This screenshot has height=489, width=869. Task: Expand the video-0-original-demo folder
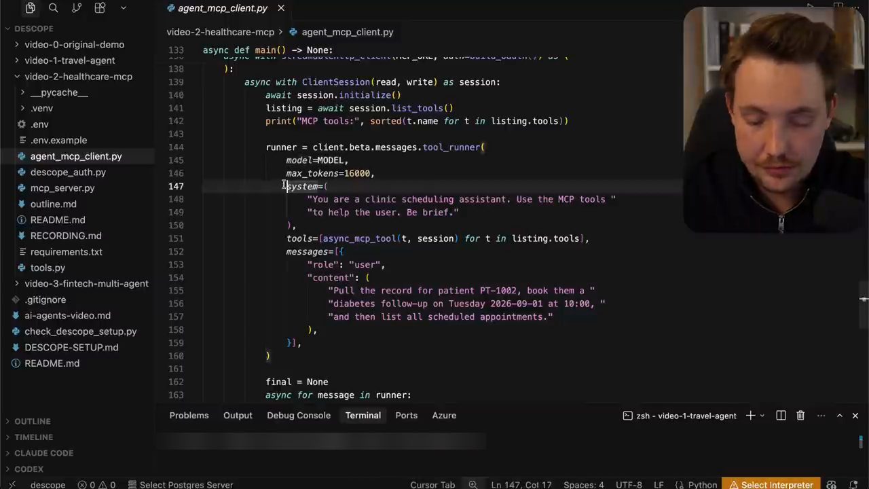point(74,45)
